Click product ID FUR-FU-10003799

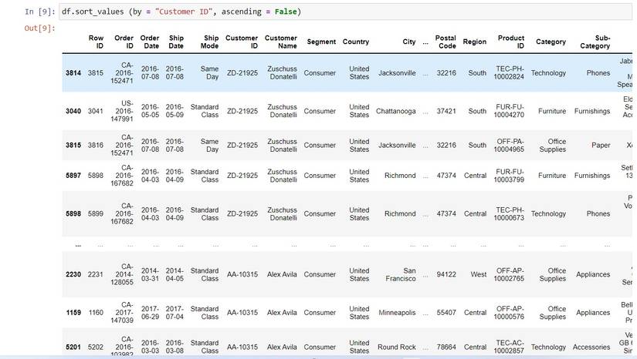tap(509, 176)
